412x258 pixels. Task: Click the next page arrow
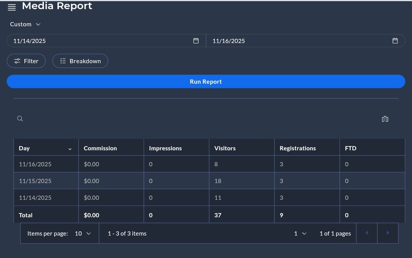[388, 233]
